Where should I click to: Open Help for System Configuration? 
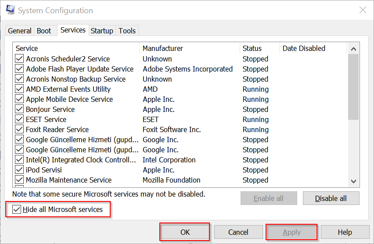(x=345, y=232)
